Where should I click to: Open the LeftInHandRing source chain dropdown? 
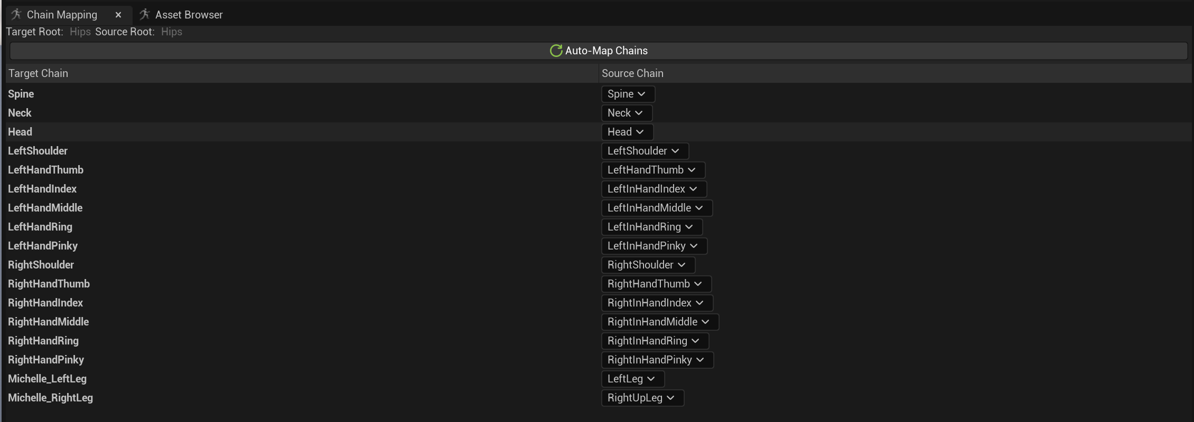pyautogui.click(x=652, y=227)
